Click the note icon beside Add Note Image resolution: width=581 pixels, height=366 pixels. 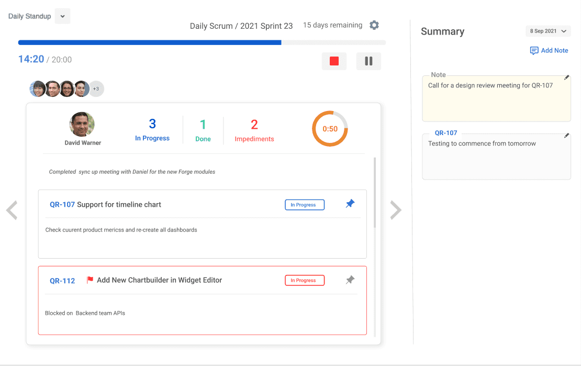tap(534, 50)
